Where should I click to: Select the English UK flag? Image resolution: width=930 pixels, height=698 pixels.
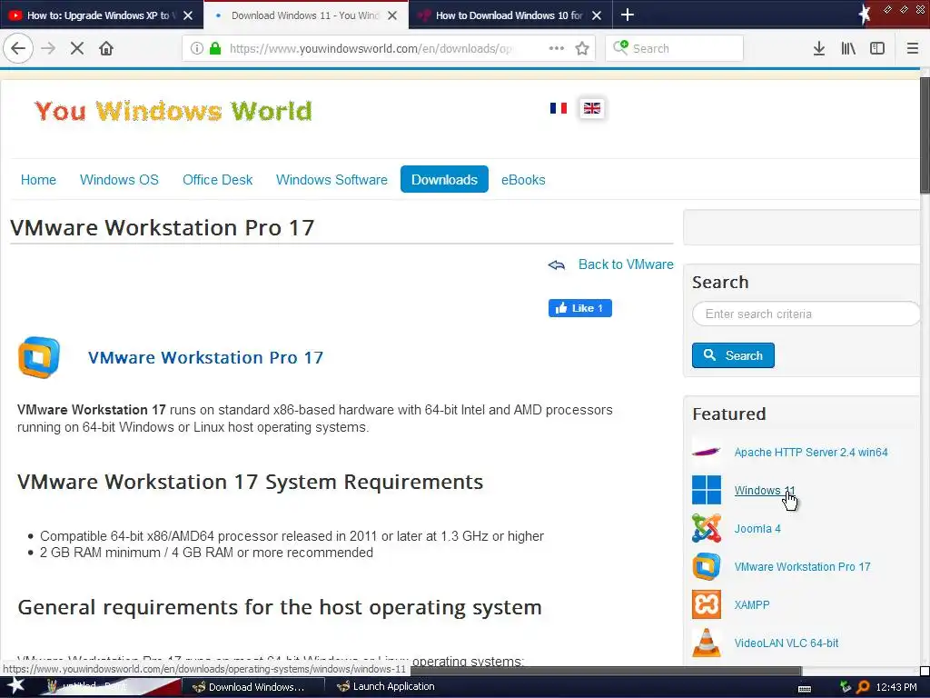pyautogui.click(x=592, y=108)
